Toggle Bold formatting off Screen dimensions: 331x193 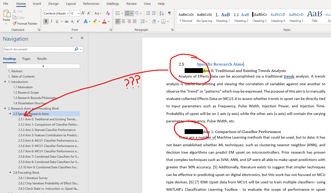46,21
